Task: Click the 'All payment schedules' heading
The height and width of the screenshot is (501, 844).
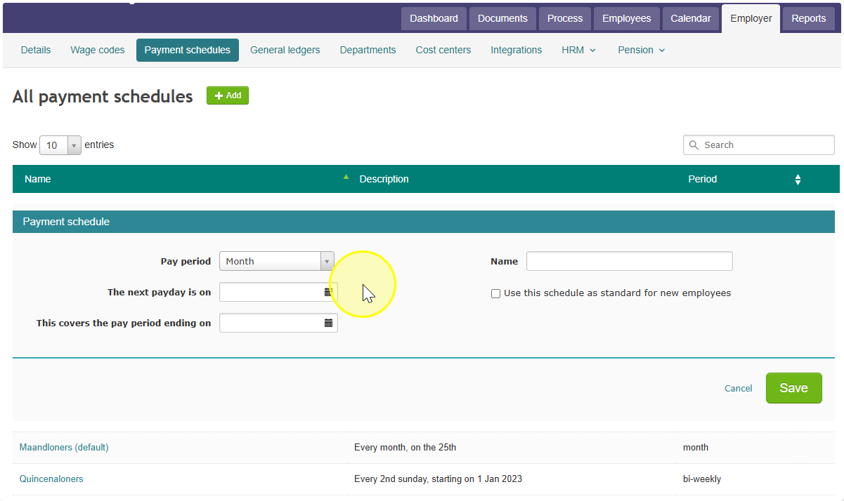Action: [x=103, y=97]
